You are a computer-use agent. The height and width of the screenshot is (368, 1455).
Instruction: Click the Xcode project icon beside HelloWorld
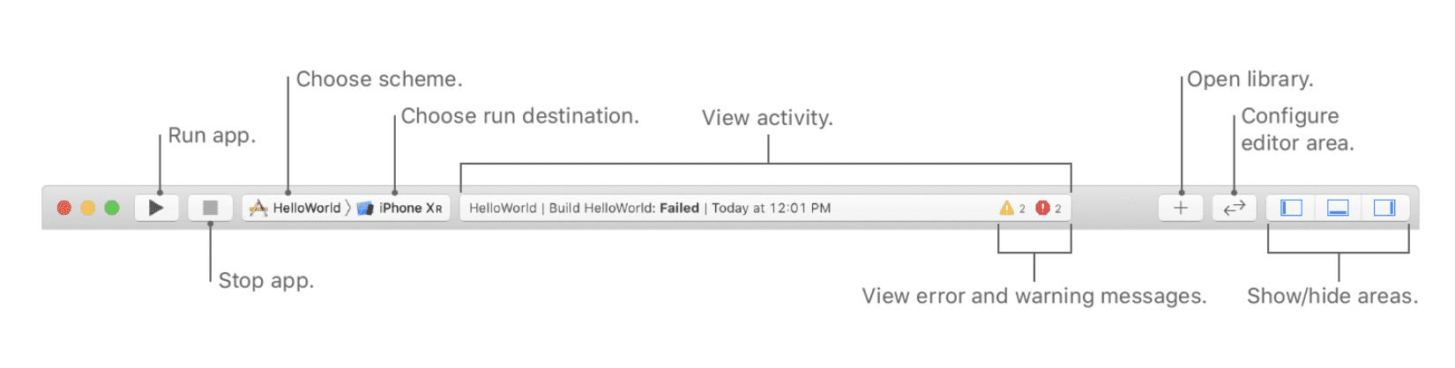point(258,208)
